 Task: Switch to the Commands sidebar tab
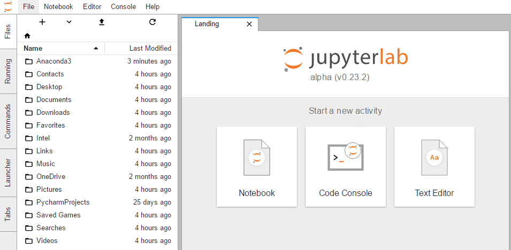(8, 121)
